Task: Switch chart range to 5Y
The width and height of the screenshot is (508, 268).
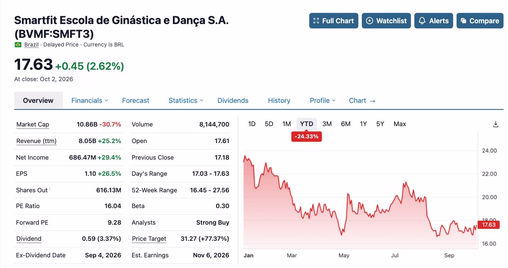Action: click(380, 124)
